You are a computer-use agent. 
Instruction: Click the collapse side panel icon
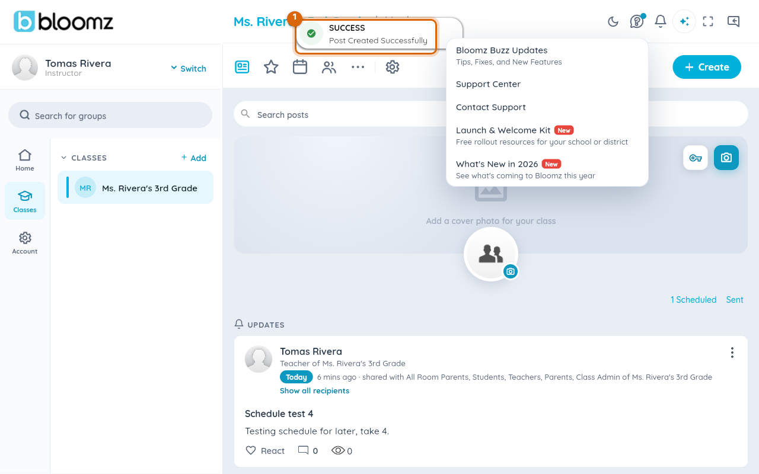[734, 21]
